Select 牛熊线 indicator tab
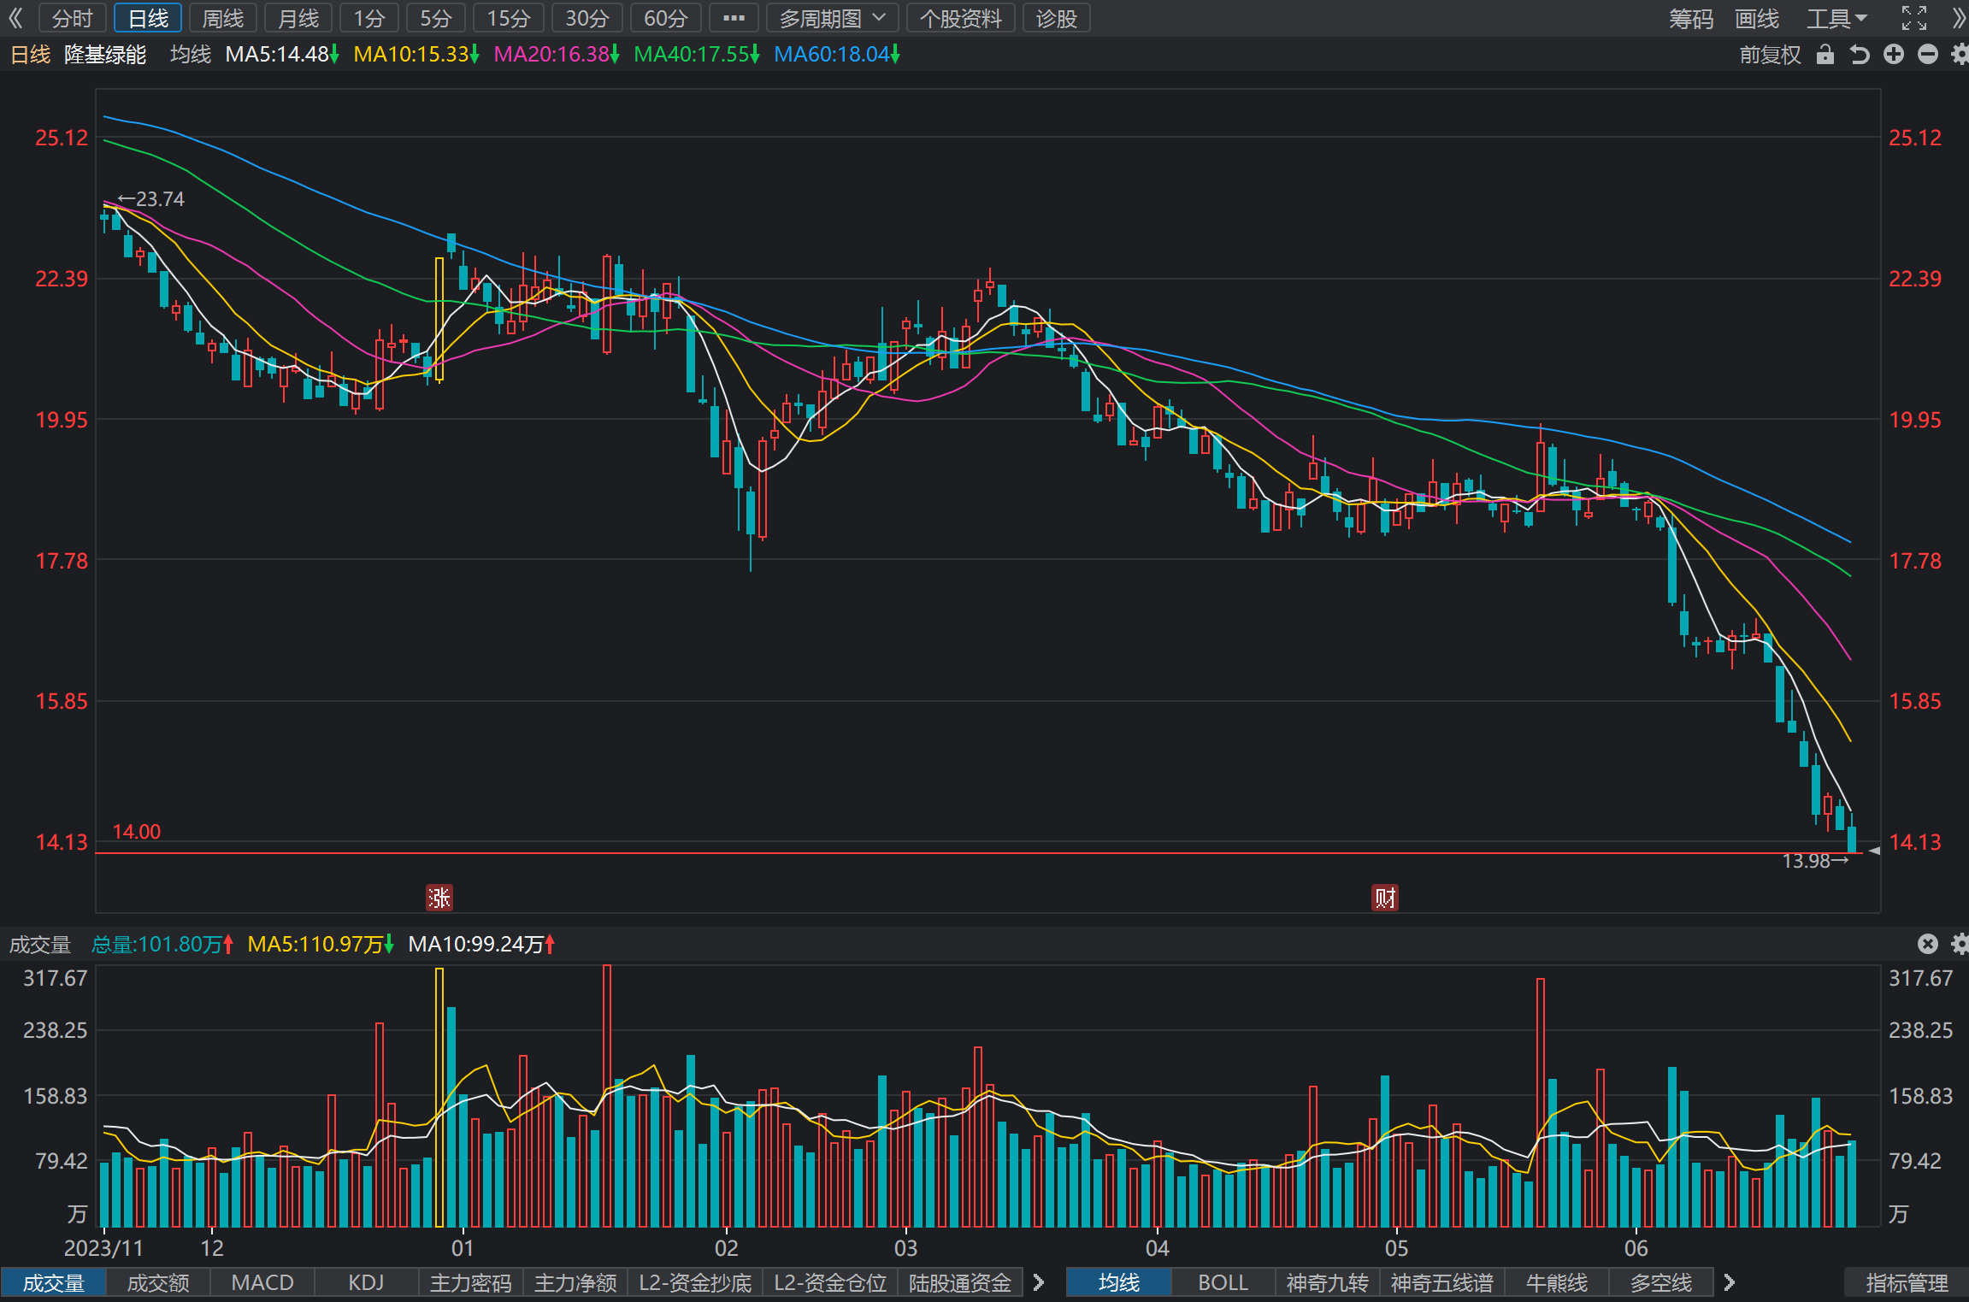The height and width of the screenshot is (1302, 1969). pyautogui.click(x=1557, y=1282)
